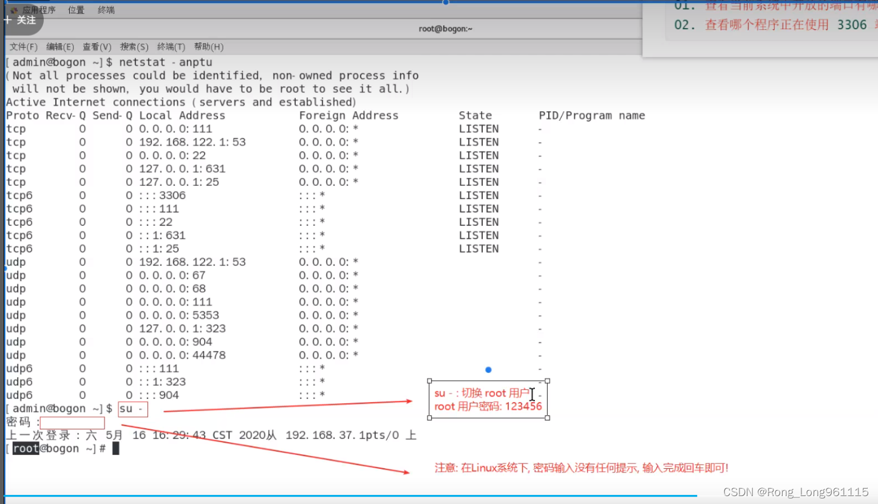This screenshot has width=878, height=504.
Task: Click the netstat -anptu command text
Action: click(166, 63)
